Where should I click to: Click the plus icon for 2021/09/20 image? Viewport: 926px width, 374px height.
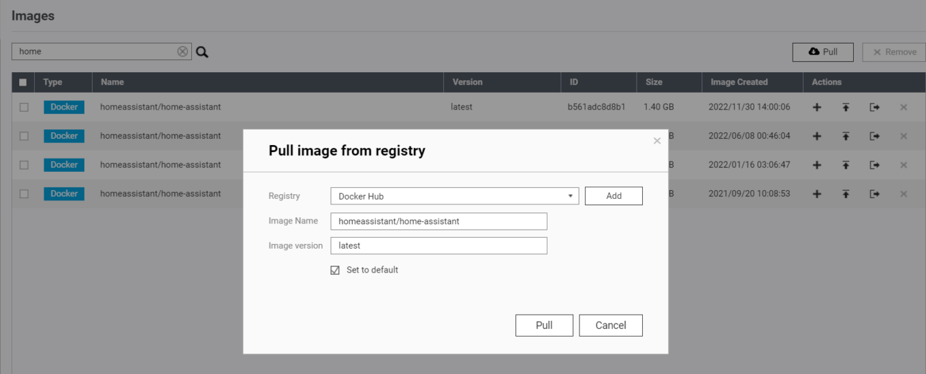point(817,193)
